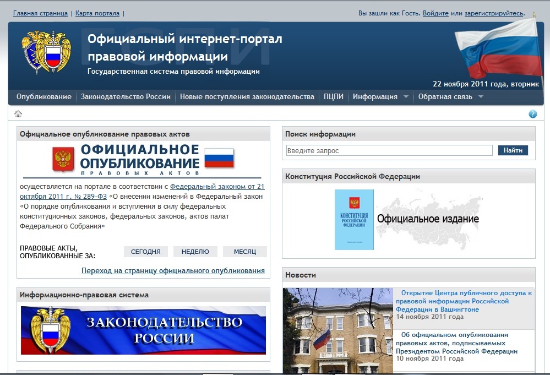Open the Карта портала link

(x=97, y=13)
